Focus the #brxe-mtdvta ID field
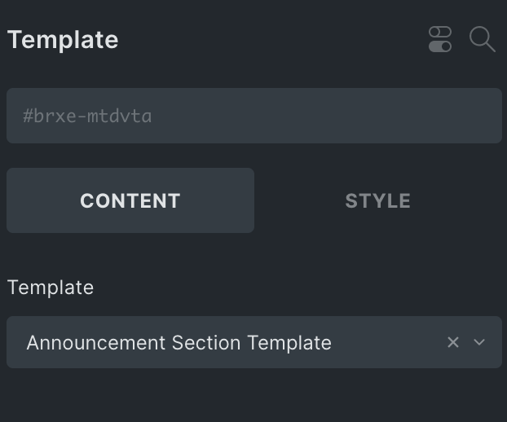 [x=254, y=116]
